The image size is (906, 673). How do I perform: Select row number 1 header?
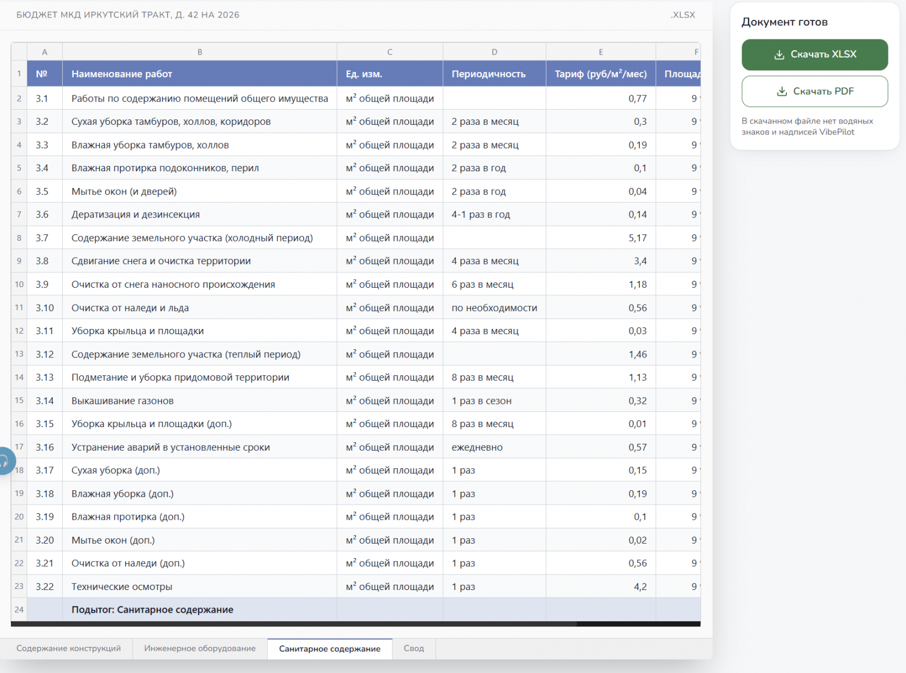[x=19, y=74]
